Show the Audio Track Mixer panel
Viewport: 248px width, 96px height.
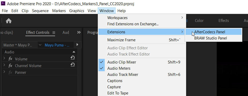tap(142, 75)
